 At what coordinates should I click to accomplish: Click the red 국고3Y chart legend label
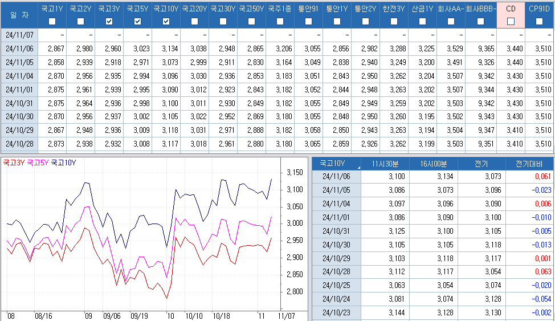point(14,162)
